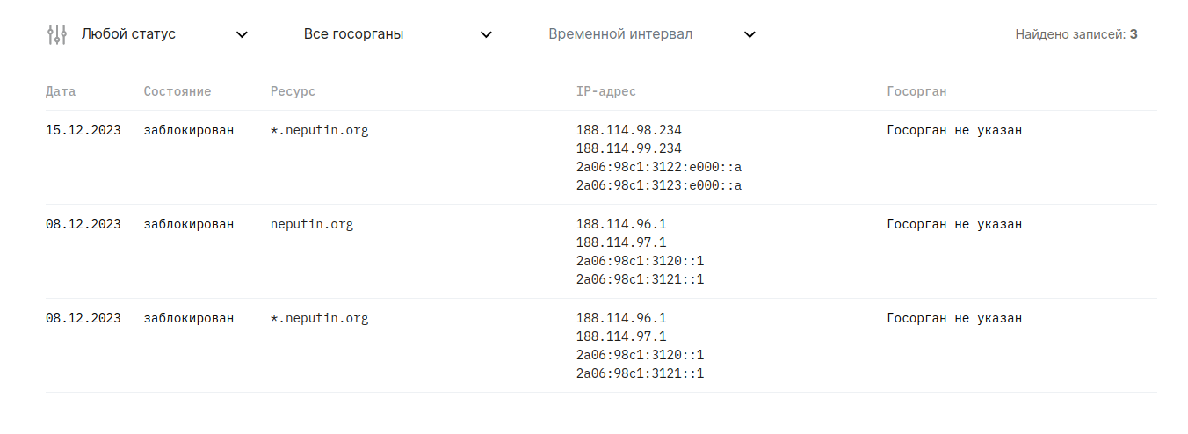Image resolution: width=1188 pixels, height=434 pixels.
Task: Click IP address 188.114.99.234
Action: [629, 149]
